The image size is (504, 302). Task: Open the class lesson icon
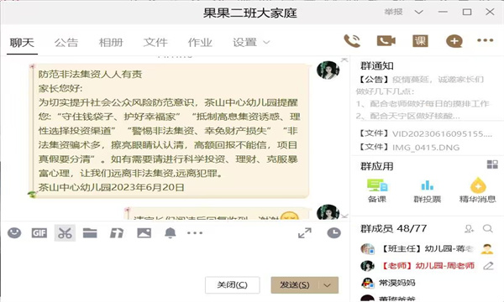coord(420,41)
